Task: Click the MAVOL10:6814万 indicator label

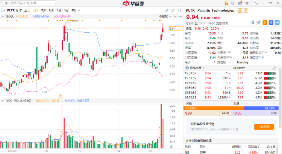Action: 77,101
